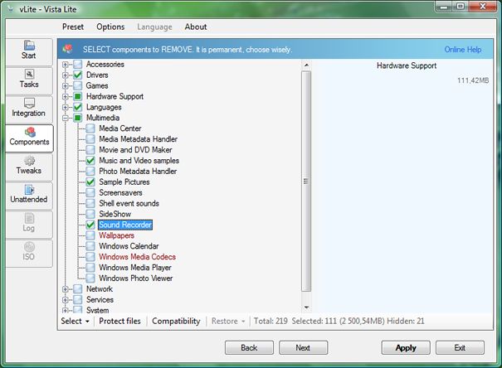Go to the Integration tab

click(x=29, y=109)
